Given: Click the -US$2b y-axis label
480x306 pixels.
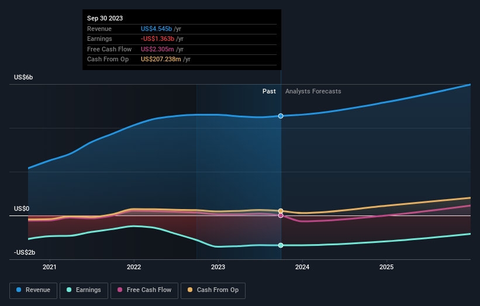Looking at the screenshot, I should click(x=25, y=252).
